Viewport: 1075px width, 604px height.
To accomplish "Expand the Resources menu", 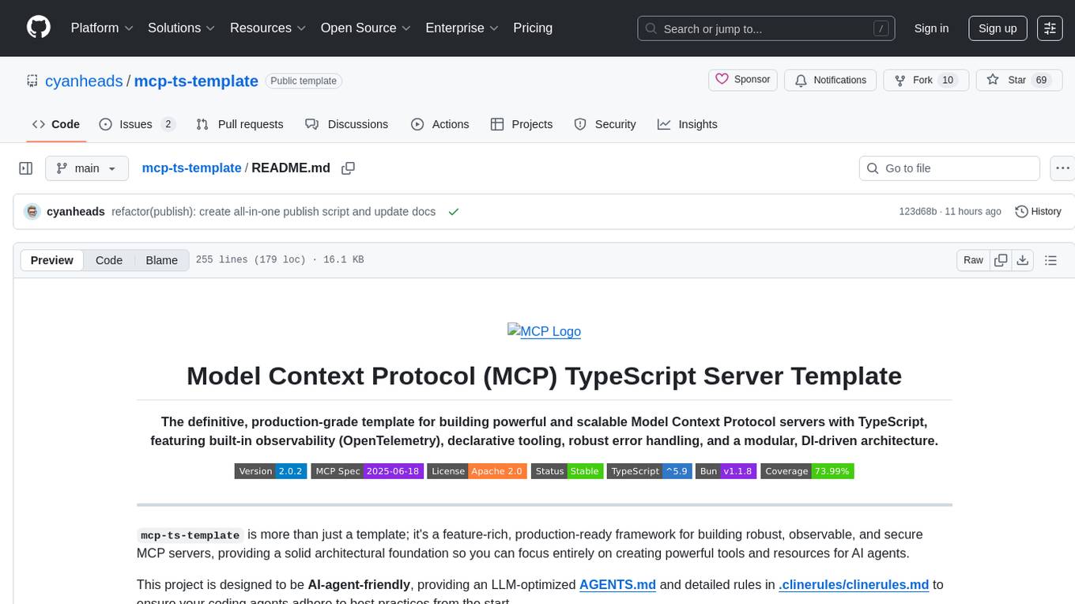I will pos(268,28).
